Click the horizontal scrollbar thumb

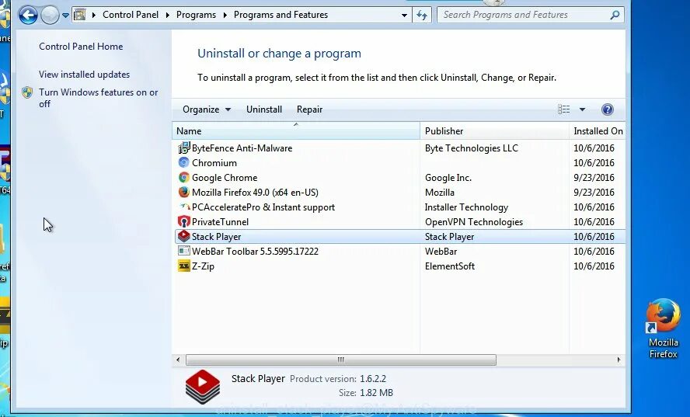(340, 360)
